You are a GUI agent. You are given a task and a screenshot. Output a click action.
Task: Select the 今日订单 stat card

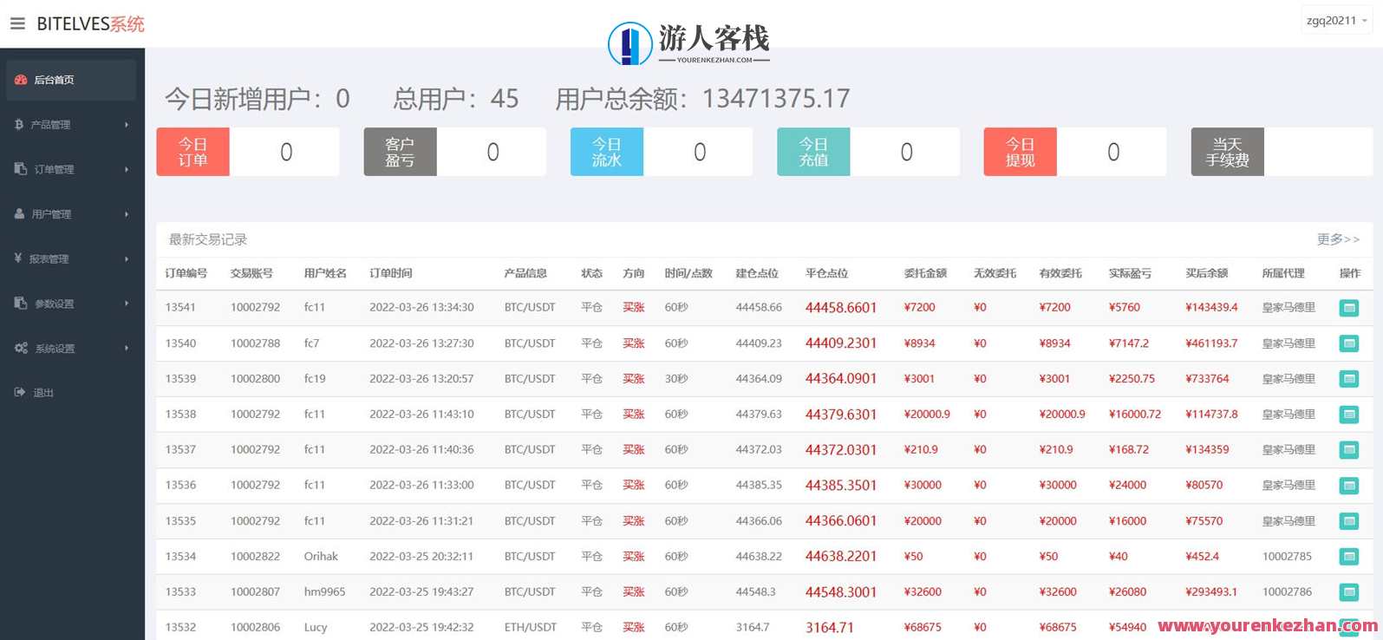(x=247, y=152)
